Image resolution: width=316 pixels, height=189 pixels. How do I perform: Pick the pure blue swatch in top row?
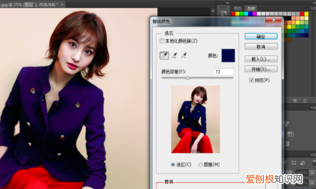coord(250,14)
